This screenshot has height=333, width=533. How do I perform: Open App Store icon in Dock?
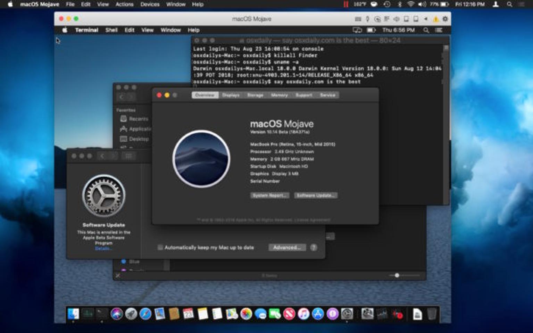pyautogui.click(x=318, y=314)
